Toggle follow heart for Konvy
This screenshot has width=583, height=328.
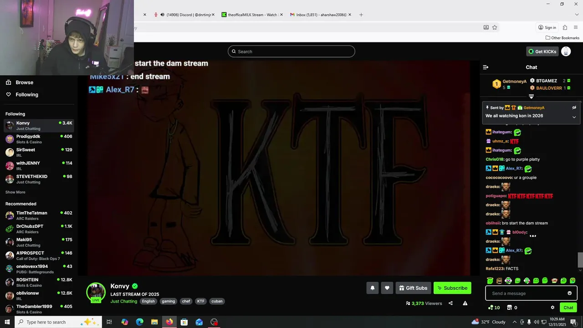point(387,288)
